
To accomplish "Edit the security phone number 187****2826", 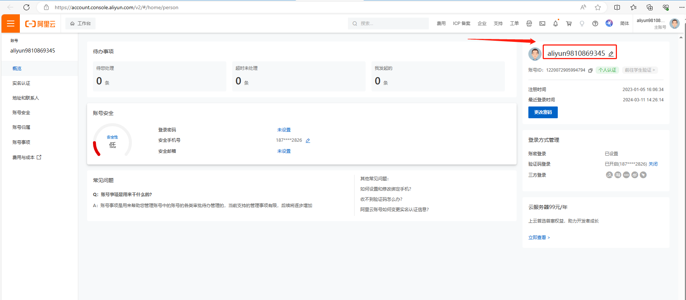I will (x=308, y=141).
